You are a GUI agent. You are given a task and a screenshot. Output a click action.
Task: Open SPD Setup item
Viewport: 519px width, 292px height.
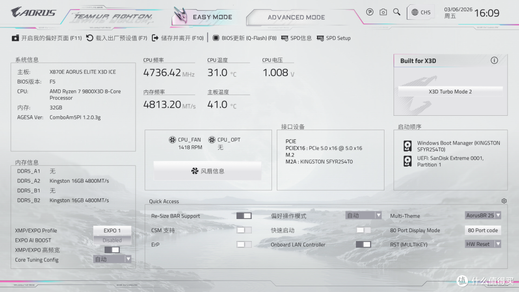(334, 38)
